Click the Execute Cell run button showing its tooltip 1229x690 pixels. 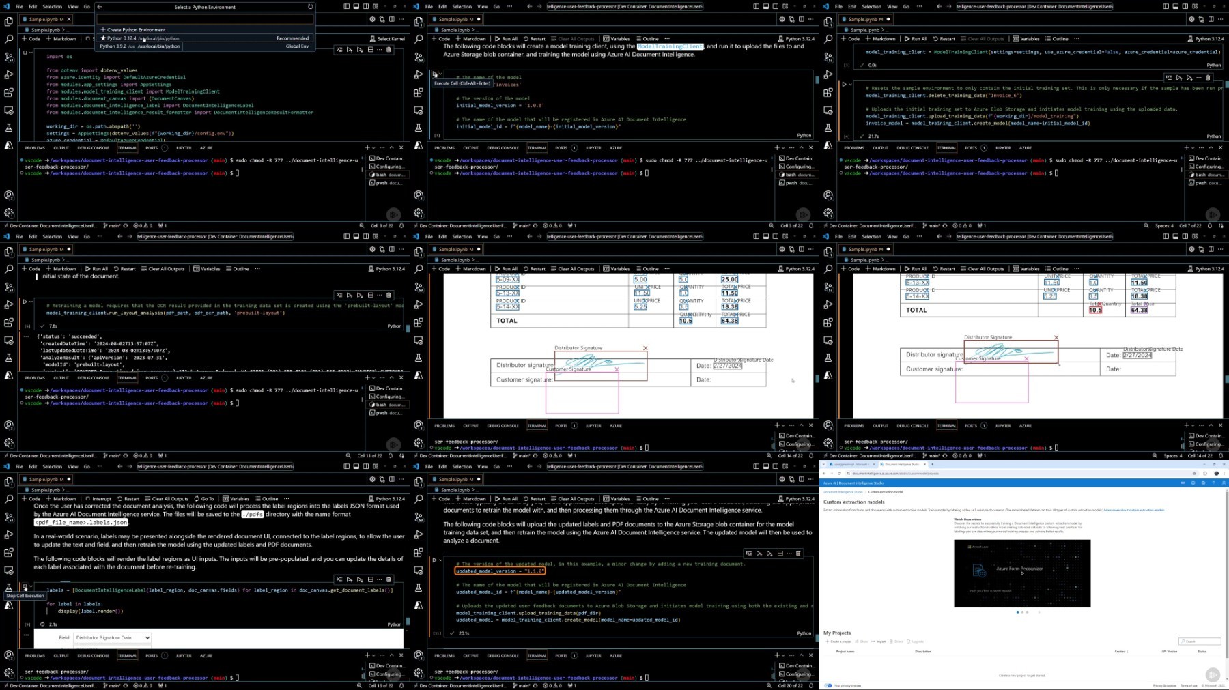434,74
